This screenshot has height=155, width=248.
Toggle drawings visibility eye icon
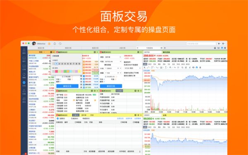click(x=193, y=68)
